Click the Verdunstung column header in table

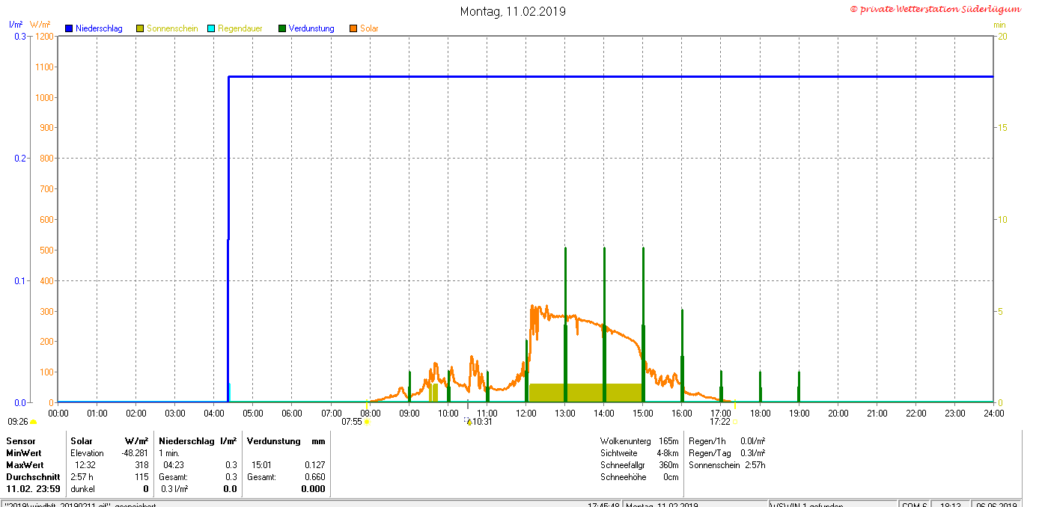(274, 441)
